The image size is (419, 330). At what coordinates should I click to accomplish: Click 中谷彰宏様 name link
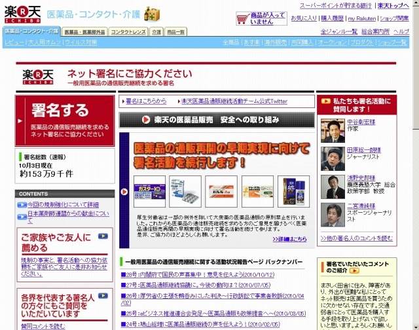point(361,122)
